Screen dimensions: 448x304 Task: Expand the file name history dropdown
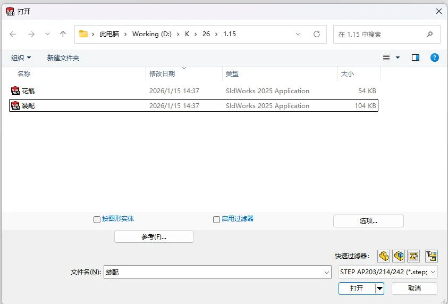pos(327,272)
